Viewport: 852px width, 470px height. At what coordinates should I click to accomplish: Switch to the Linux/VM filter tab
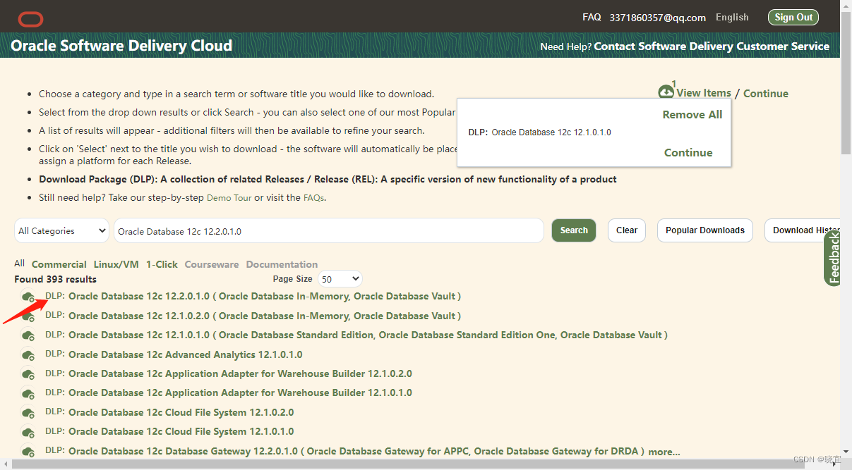(116, 264)
